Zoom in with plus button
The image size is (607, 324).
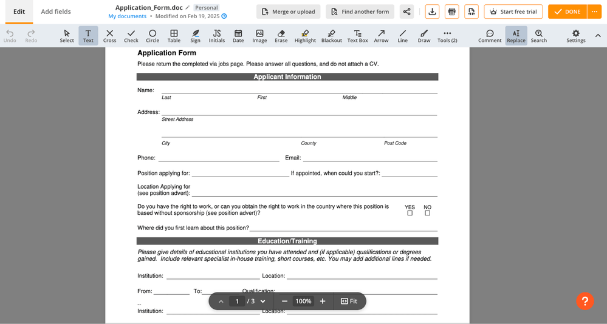(x=323, y=301)
